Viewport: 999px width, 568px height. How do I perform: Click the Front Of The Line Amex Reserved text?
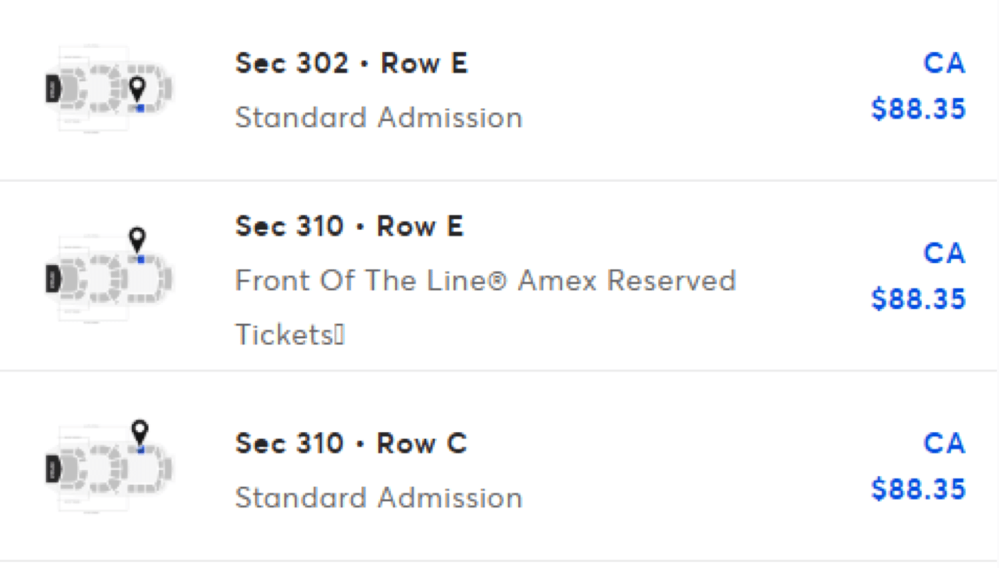(x=485, y=280)
